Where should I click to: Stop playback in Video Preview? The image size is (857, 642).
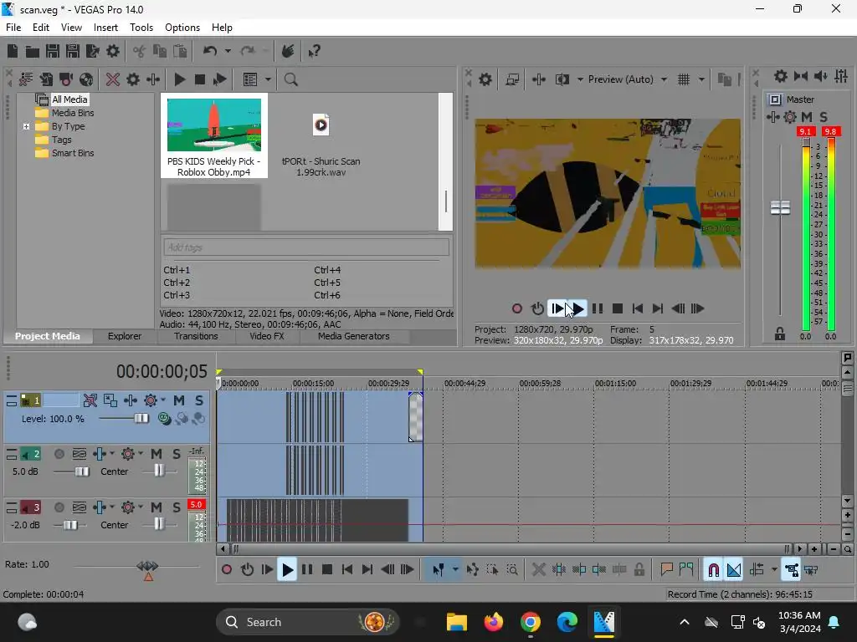[617, 309]
